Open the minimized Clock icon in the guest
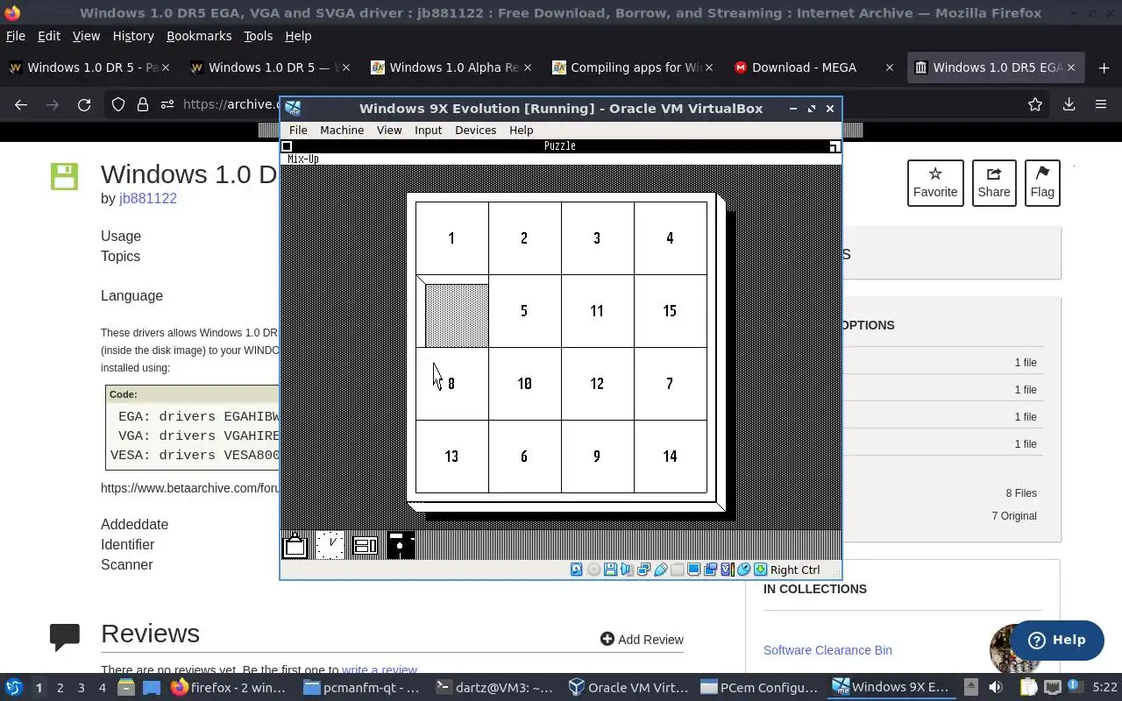The image size is (1122, 701). (330, 546)
